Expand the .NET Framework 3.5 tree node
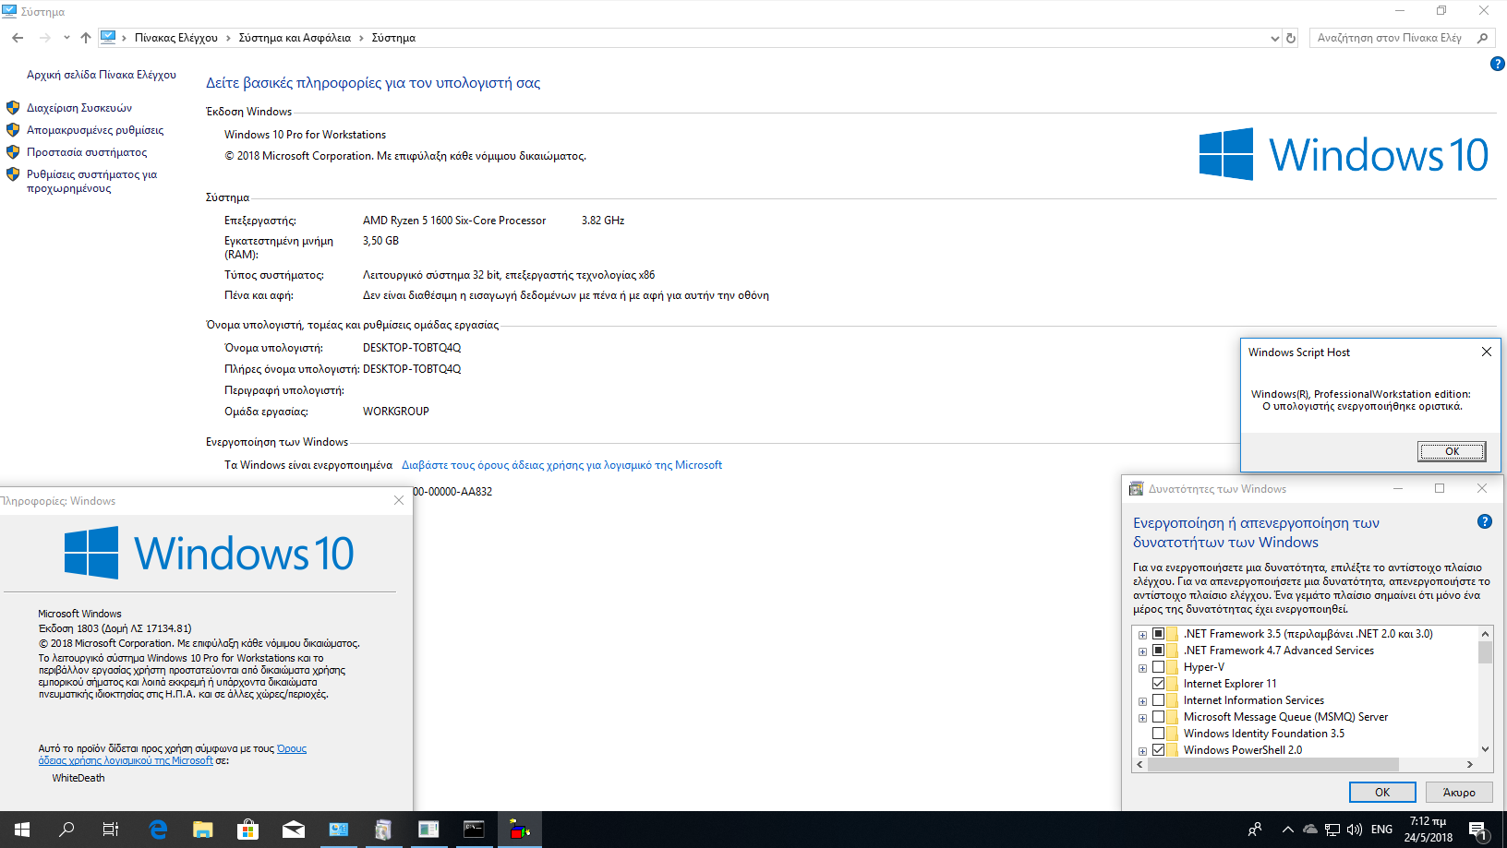Viewport: 1507px width, 848px height. pos(1142,635)
